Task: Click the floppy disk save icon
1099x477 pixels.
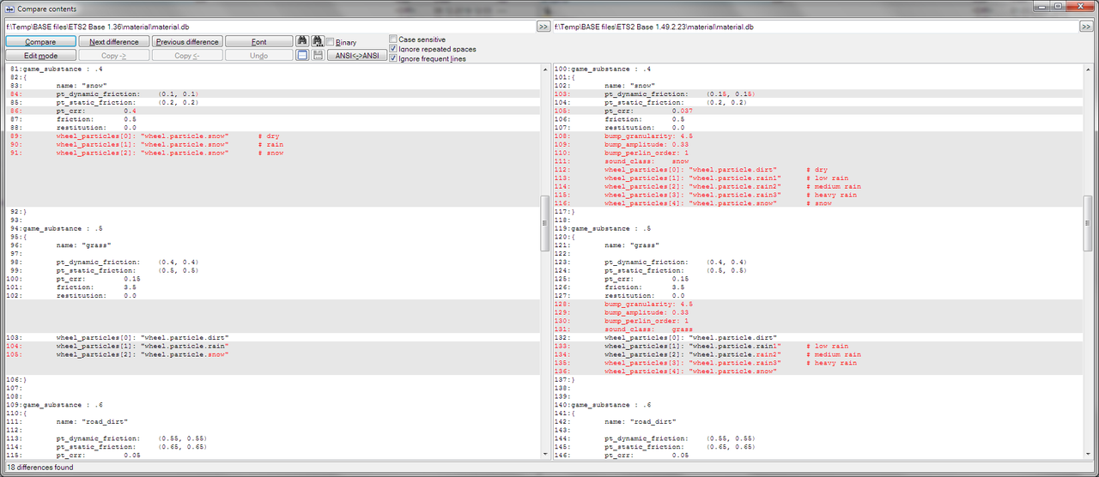Action: point(317,55)
